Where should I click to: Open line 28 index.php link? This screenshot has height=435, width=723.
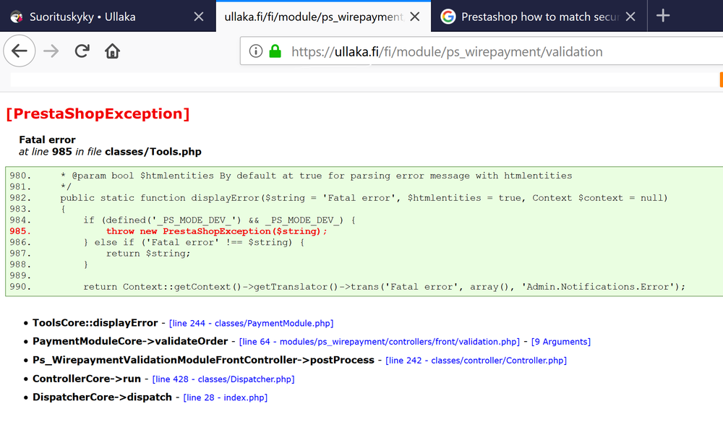point(226,397)
